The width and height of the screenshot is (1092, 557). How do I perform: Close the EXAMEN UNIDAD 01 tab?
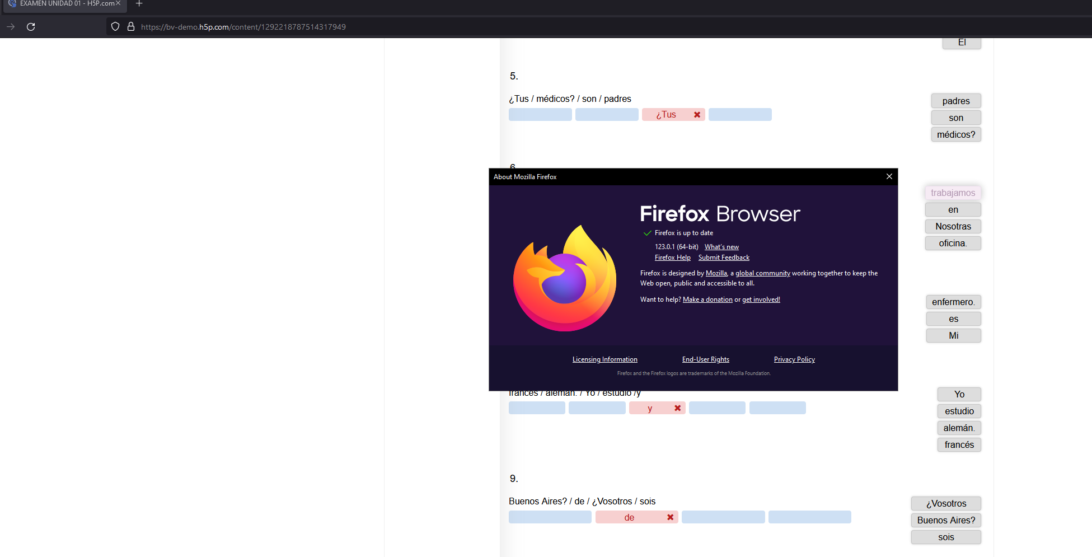(118, 3)
